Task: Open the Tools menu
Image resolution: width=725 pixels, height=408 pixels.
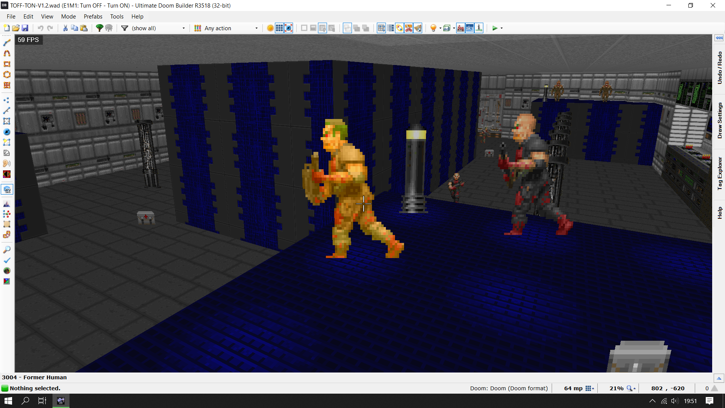Action: pyautogui.click(x=117, y=17)
